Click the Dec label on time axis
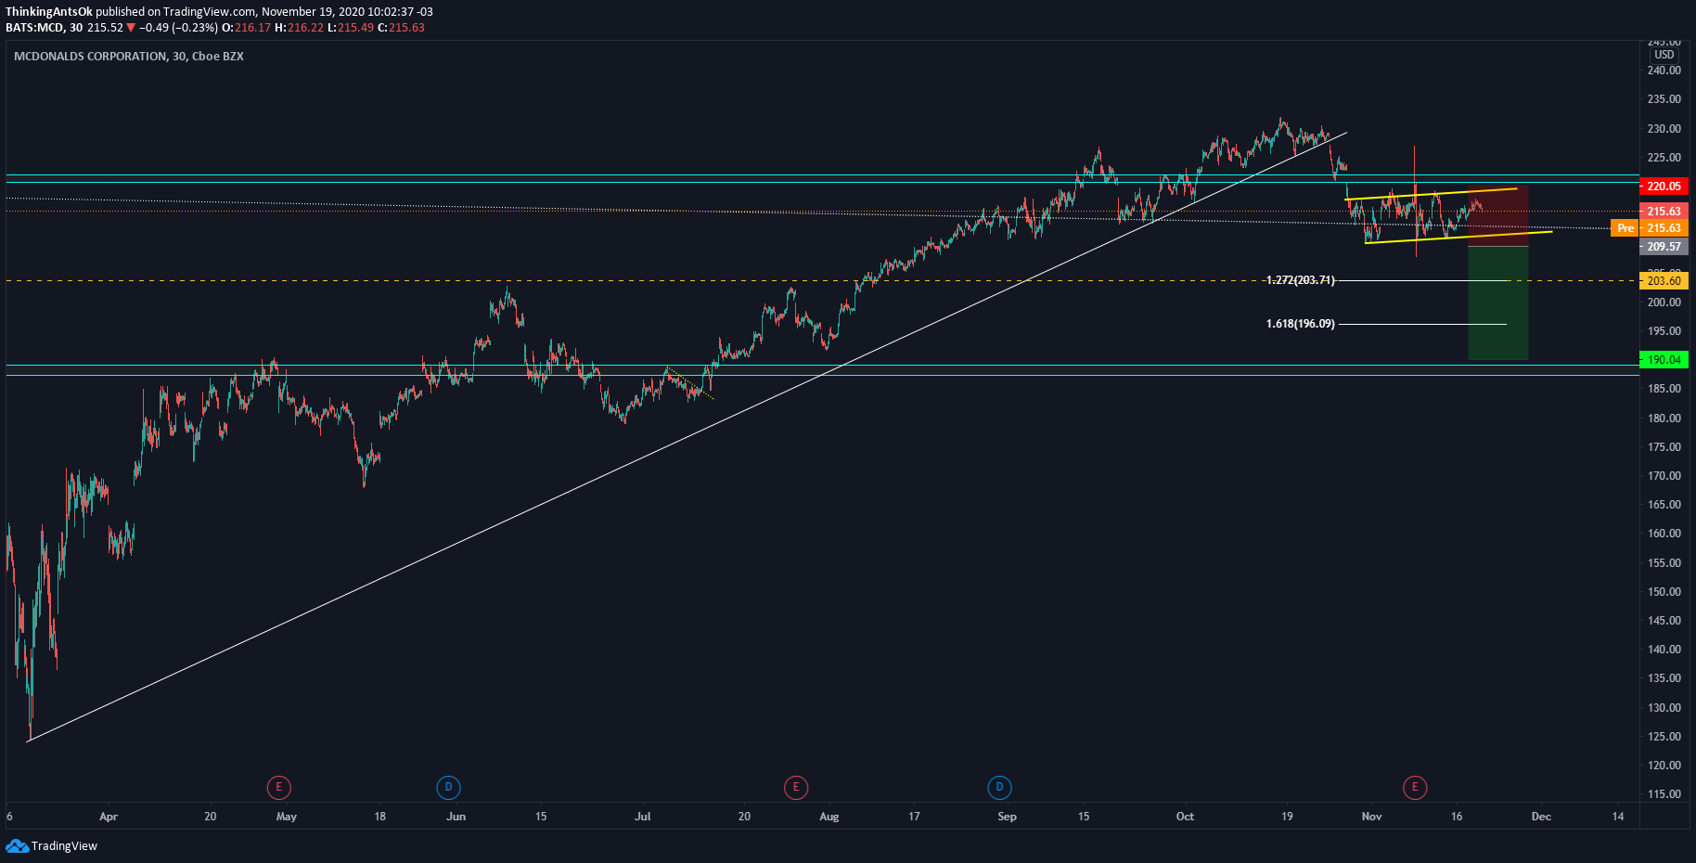1696x863 pixels. point(1541,817)
